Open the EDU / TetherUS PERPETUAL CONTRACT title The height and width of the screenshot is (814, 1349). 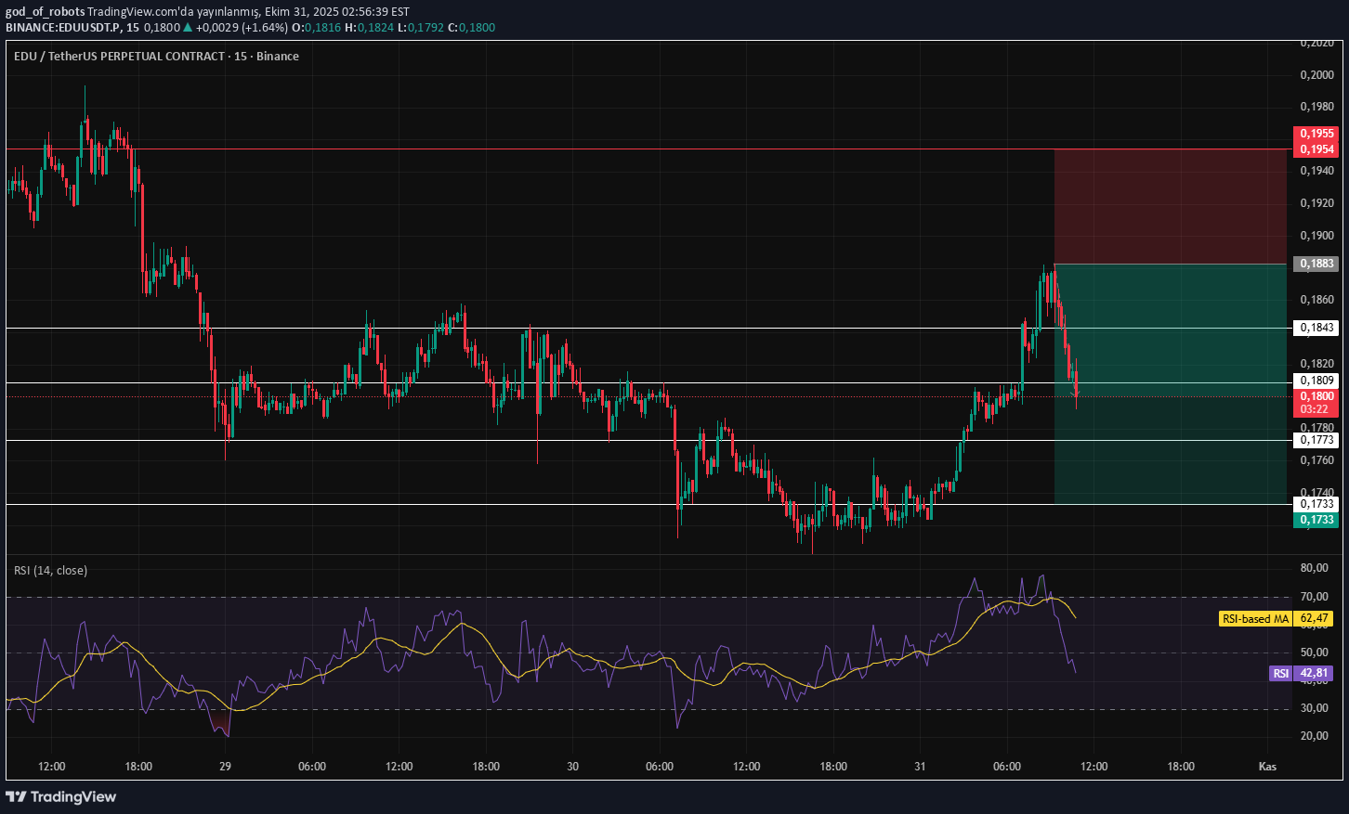[119, 56]
